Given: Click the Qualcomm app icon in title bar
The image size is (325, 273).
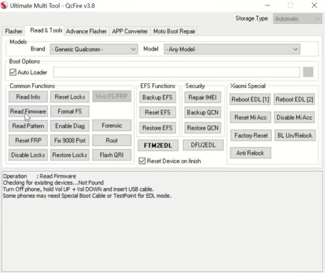Looking at the screenshot, I should [4, 5].
